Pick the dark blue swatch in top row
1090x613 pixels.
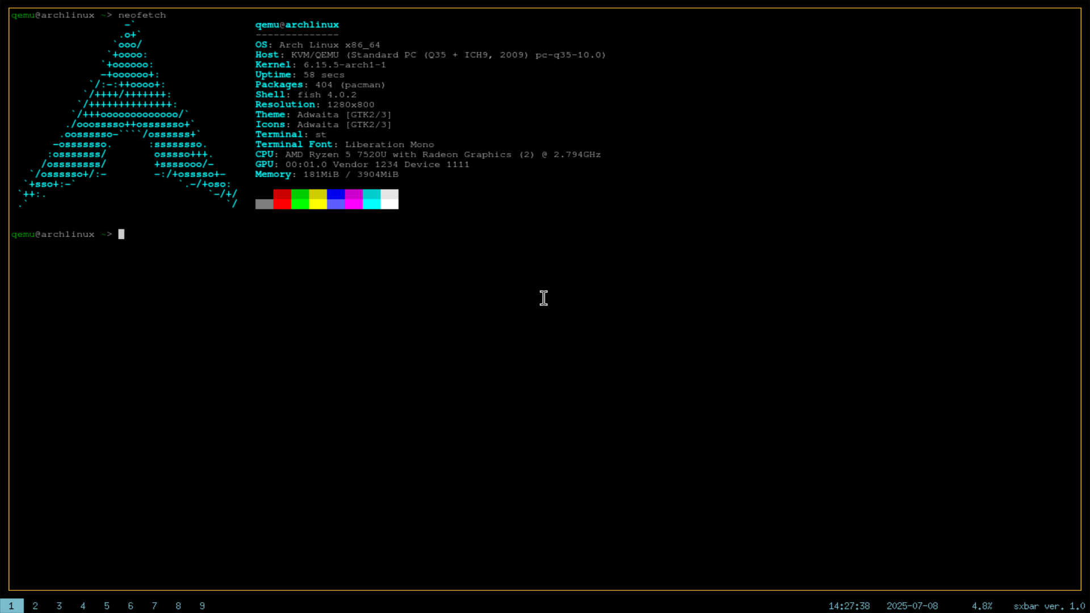coord(336,194)
